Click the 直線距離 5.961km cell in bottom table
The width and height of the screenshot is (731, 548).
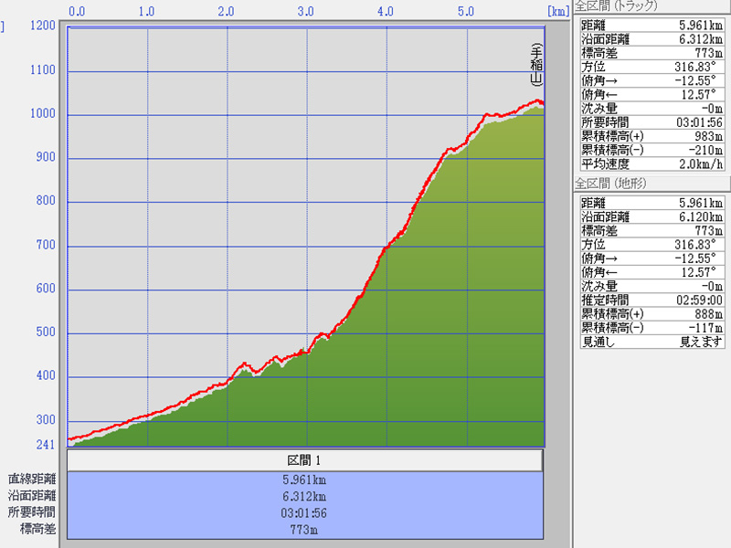click(x=304, y=479)
